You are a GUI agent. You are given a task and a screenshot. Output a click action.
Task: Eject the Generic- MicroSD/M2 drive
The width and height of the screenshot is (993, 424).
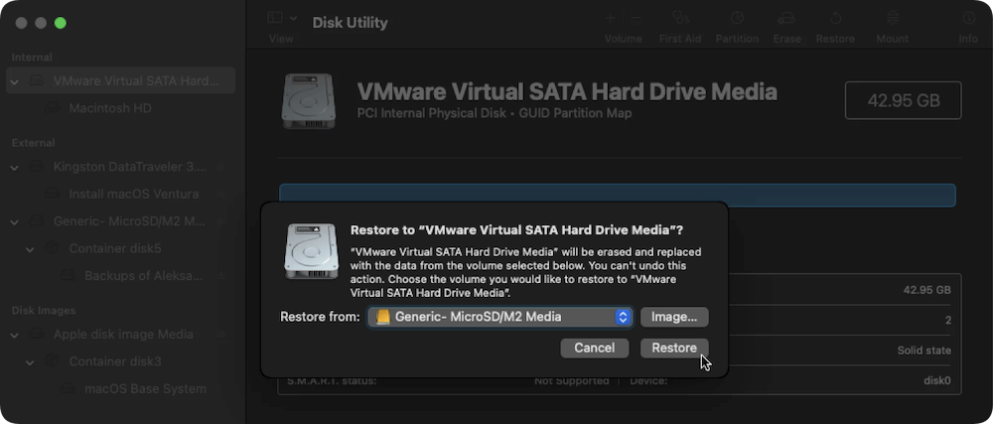tap(222, 221)
